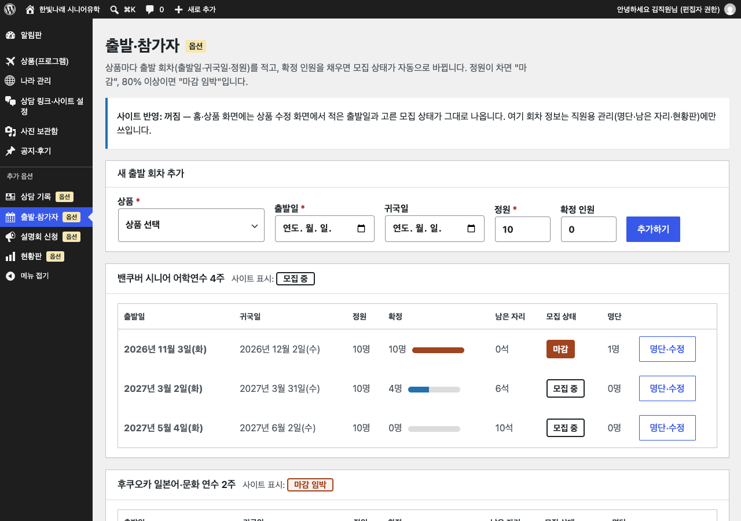741x521 pixels.
Task: Click 메뉴 접기 text
Action: point(35,276)
